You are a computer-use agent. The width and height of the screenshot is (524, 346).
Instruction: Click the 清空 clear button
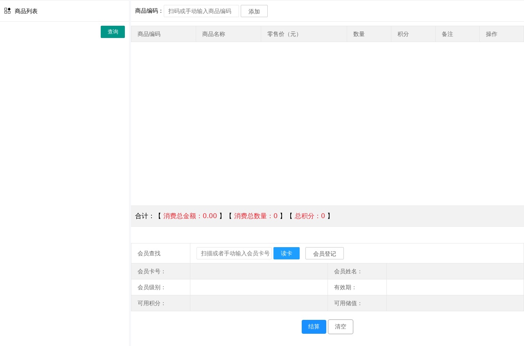[340, 327]
